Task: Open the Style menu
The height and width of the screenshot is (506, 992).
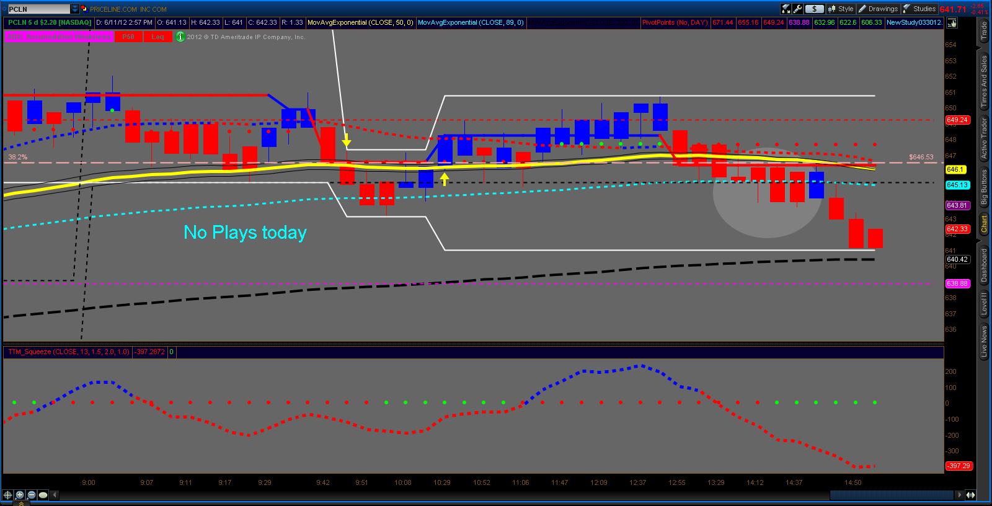Action: pyautogui.click(x=841, y=9)
